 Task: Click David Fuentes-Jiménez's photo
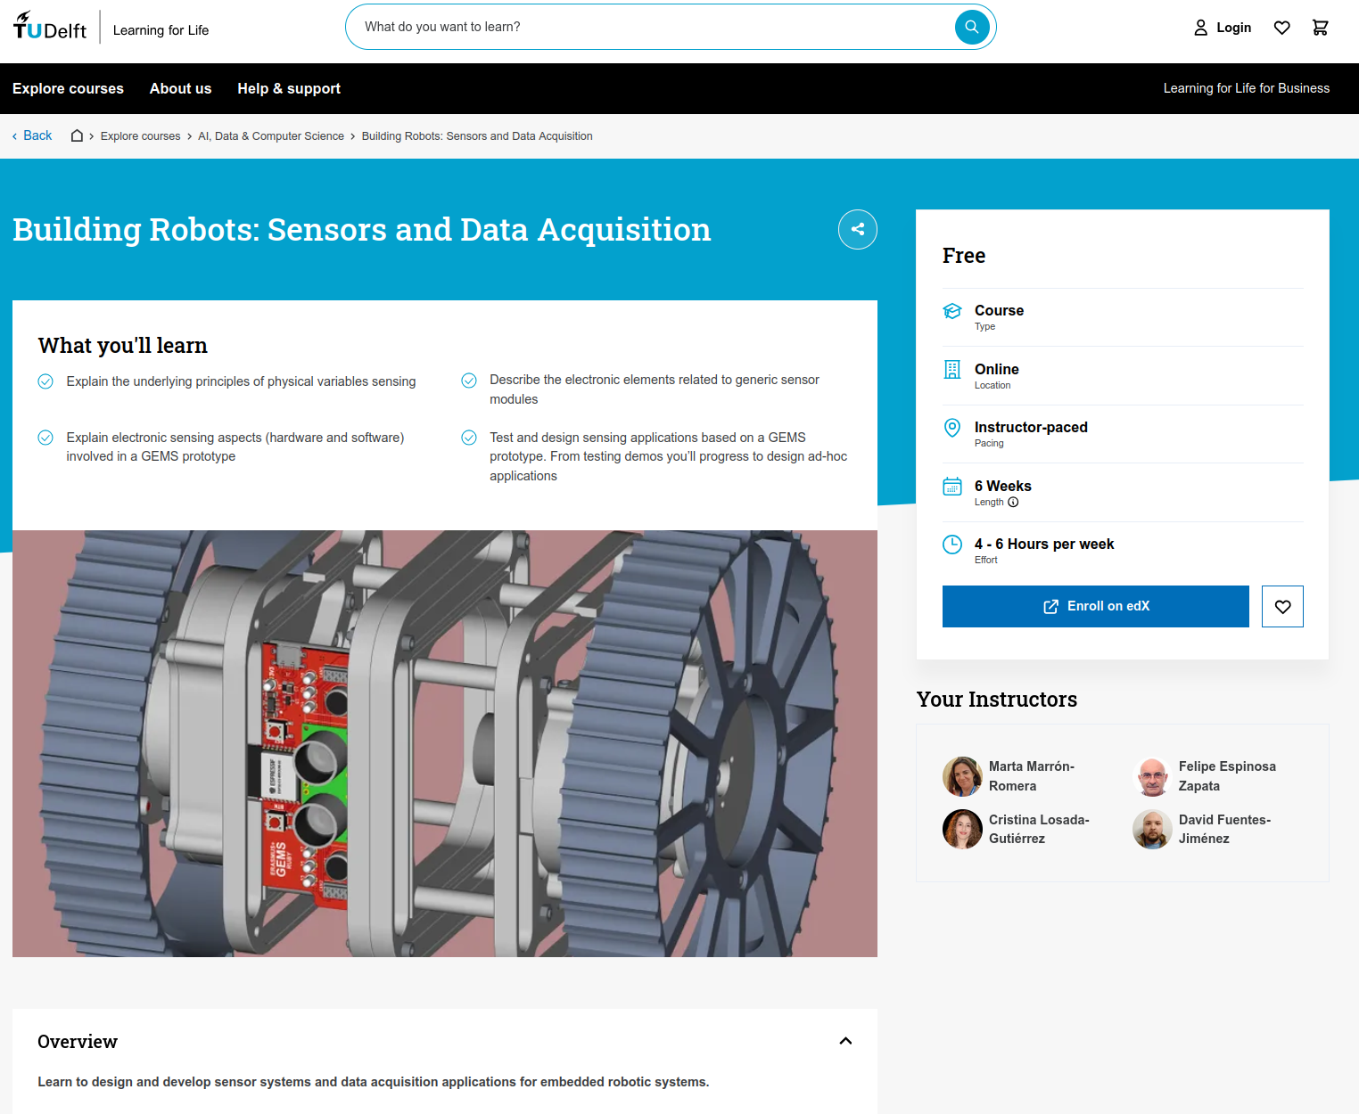(1152, 829)
